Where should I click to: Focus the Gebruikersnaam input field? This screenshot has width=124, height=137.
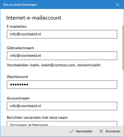(x=62, y=56)
